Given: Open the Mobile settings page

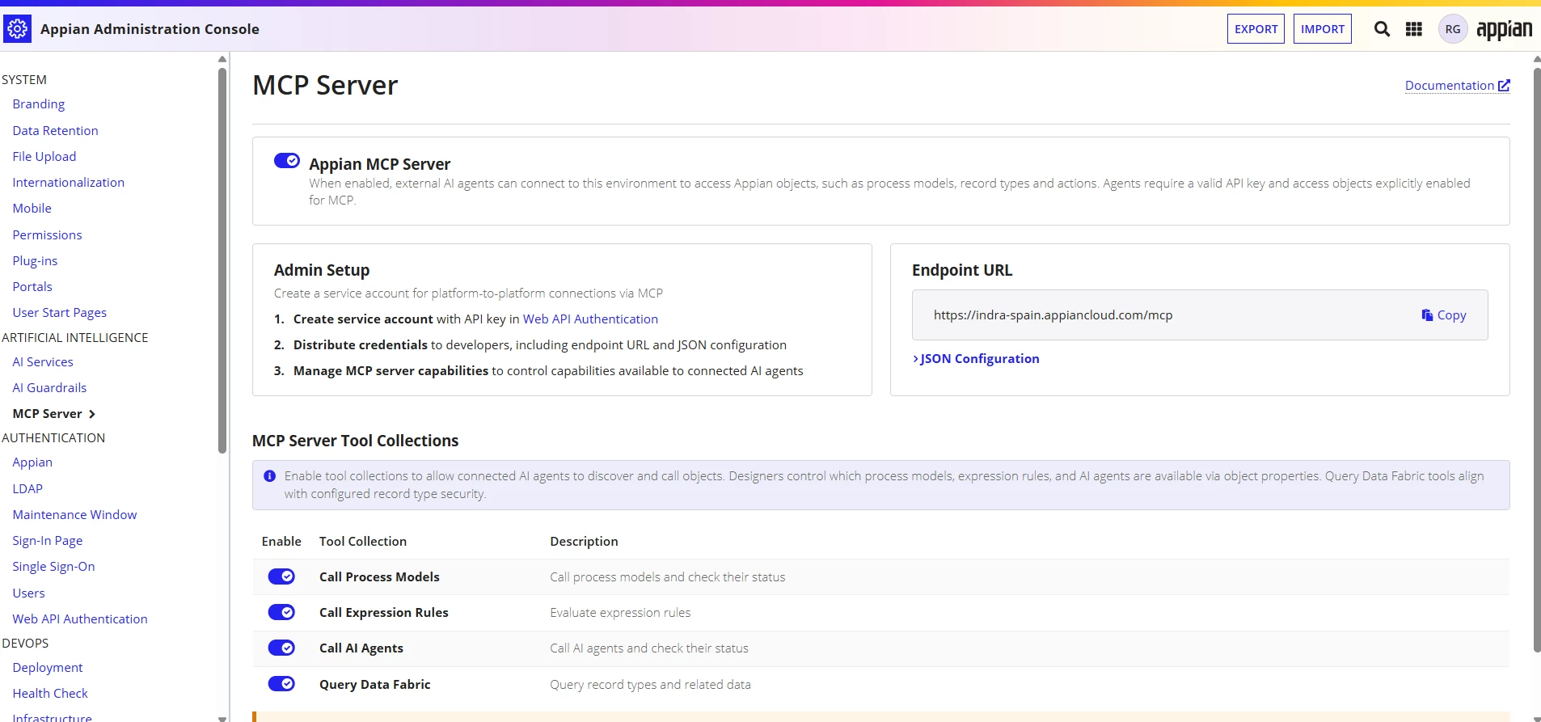Looking at the screenshot, I should (32, 209).
